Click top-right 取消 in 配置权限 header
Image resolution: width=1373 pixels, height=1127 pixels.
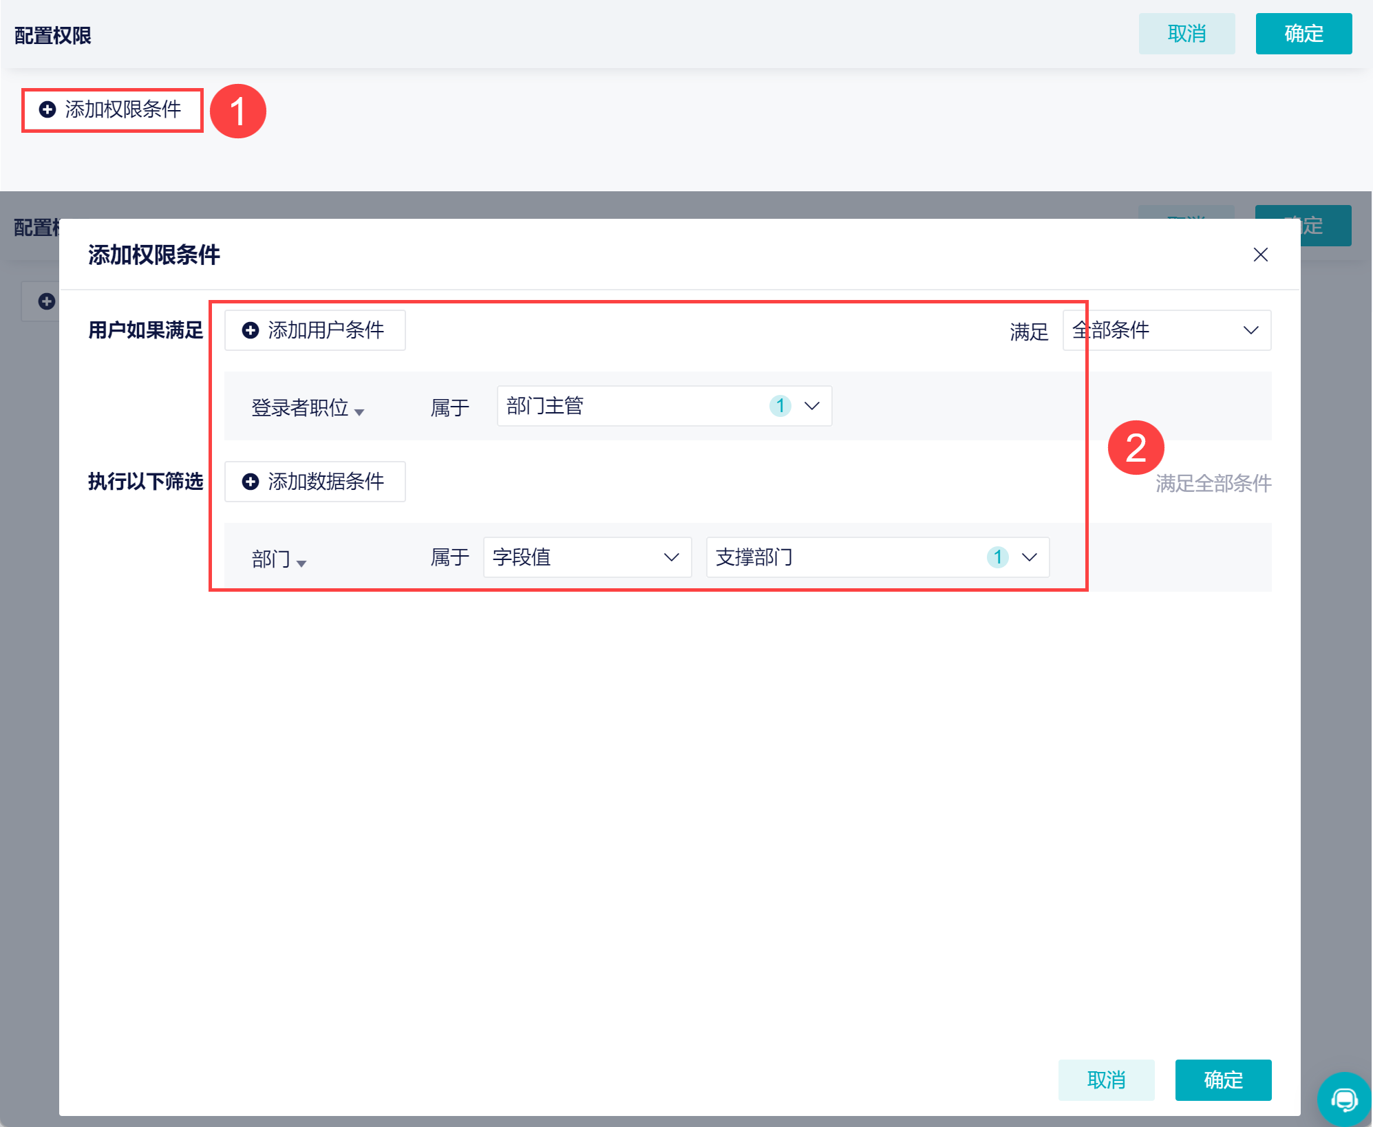[x=1186, y=34]
